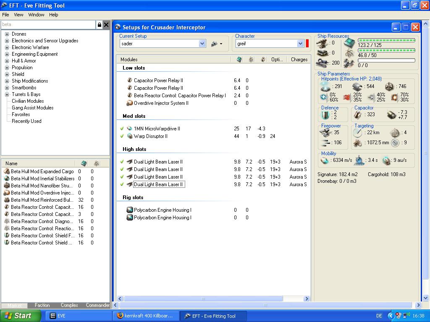The height and width of the screenshot is (322, 430).
Task: Open the File menu
Action: point(5,15)
